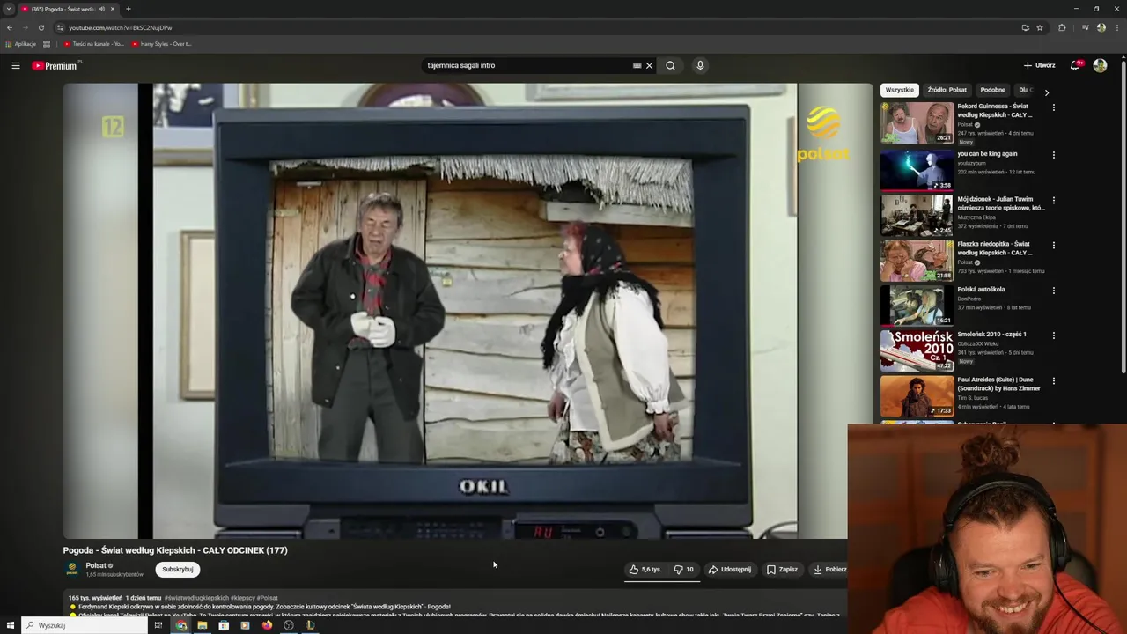Image resolution: width=1127 pixels, height=634 pixels.
Task: Subscribe to Polsat with Subskrybuj
Action: coord(178,569)
